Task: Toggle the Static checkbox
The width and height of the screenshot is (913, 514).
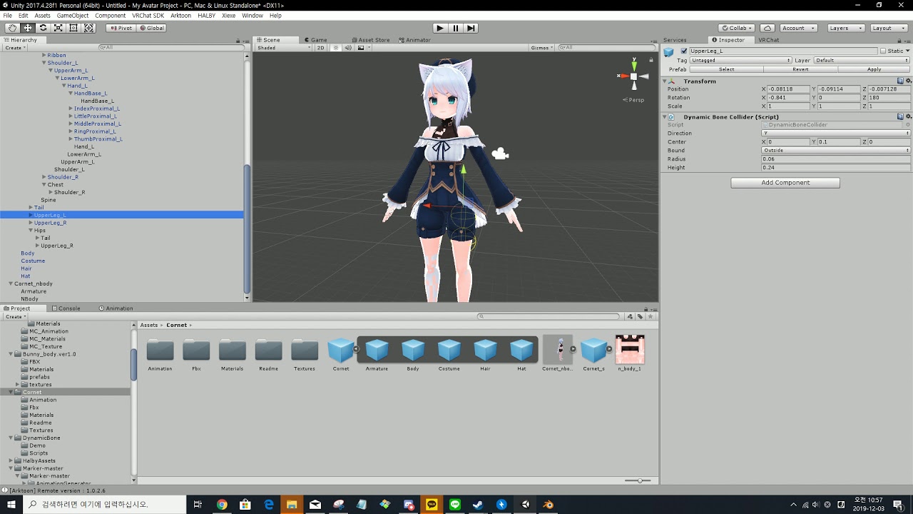Action: coord(883,51)
